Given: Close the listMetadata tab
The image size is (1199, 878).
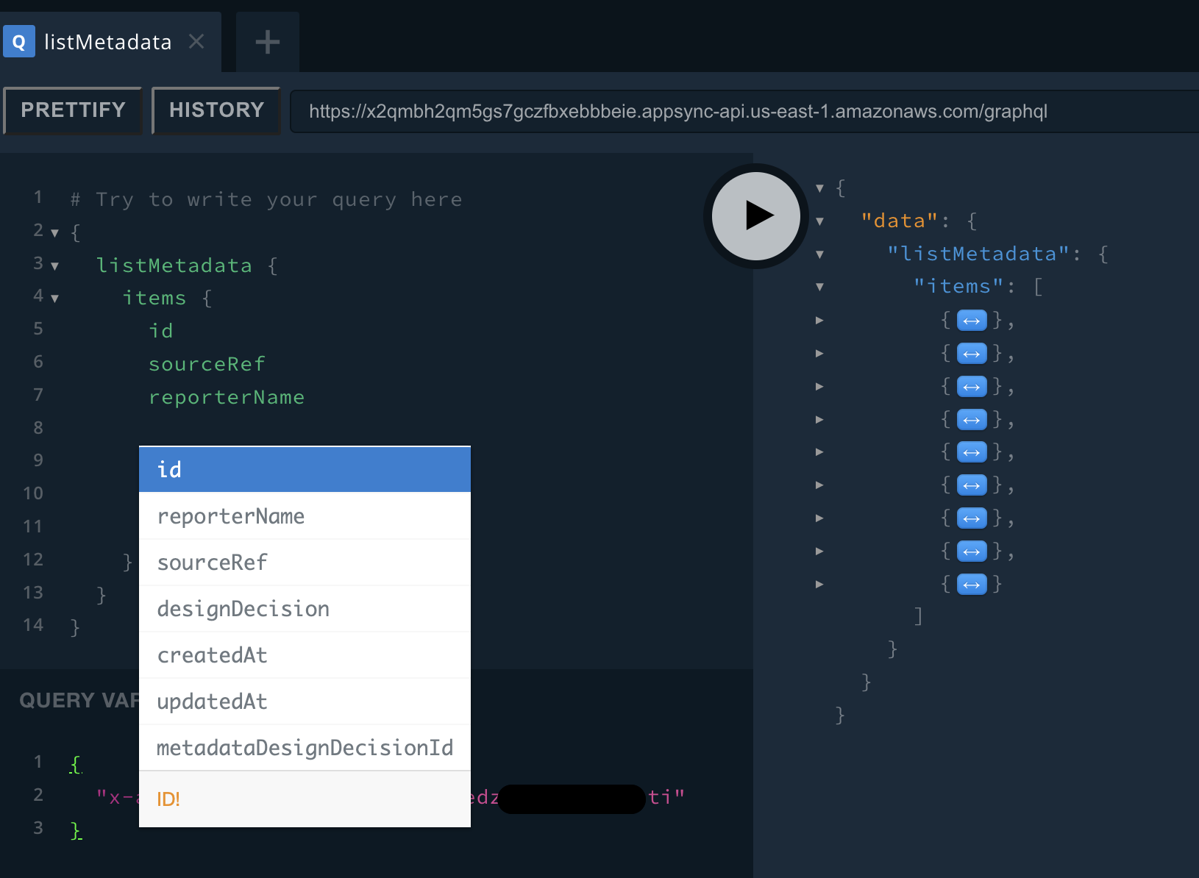Looking at the screenshot, I should [x=196, y=42].
